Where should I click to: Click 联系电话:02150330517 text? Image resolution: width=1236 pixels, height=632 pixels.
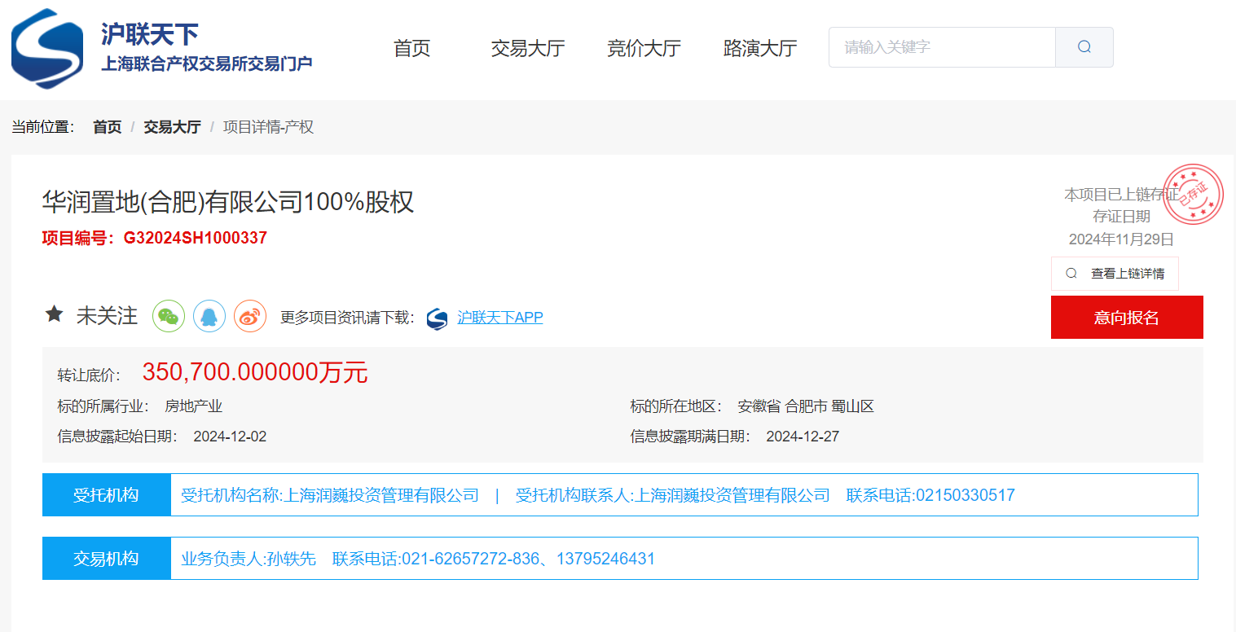pos(930,495)
